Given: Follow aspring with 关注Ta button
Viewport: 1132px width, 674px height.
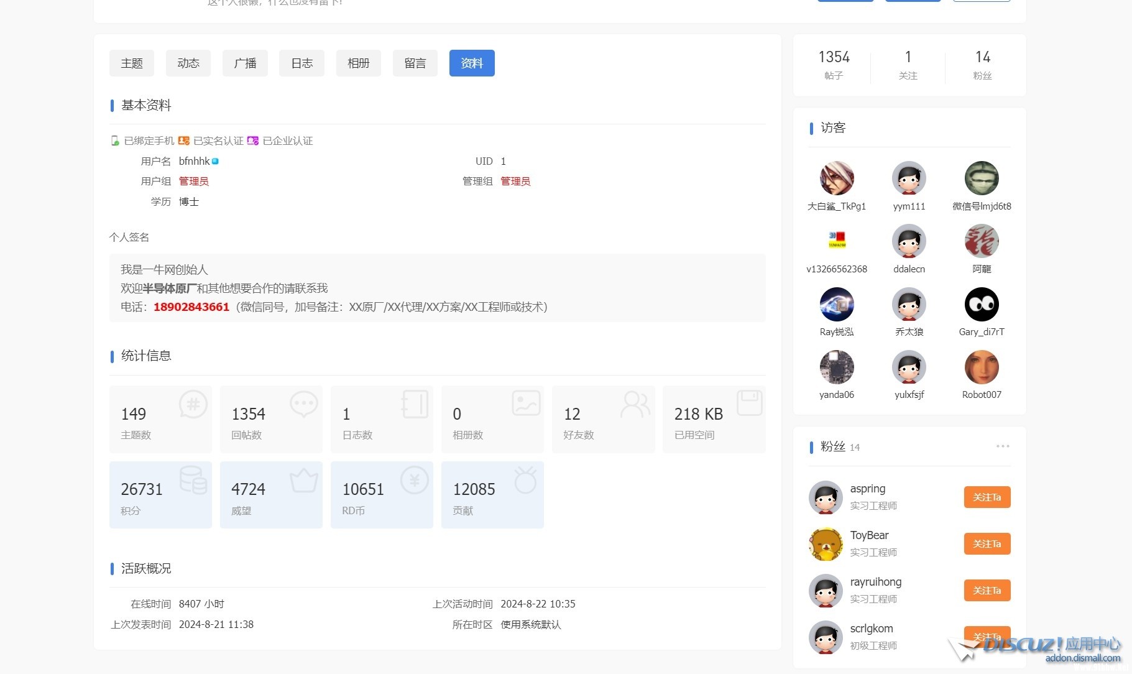Looking at the screenshot, I should [x=987, y=497].
